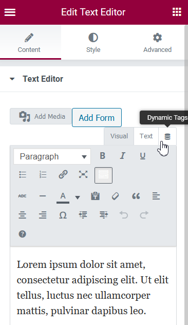Click the panel vertical scrollbar
The height and width of the screenshot is (325, 188).
click(186, 175)
